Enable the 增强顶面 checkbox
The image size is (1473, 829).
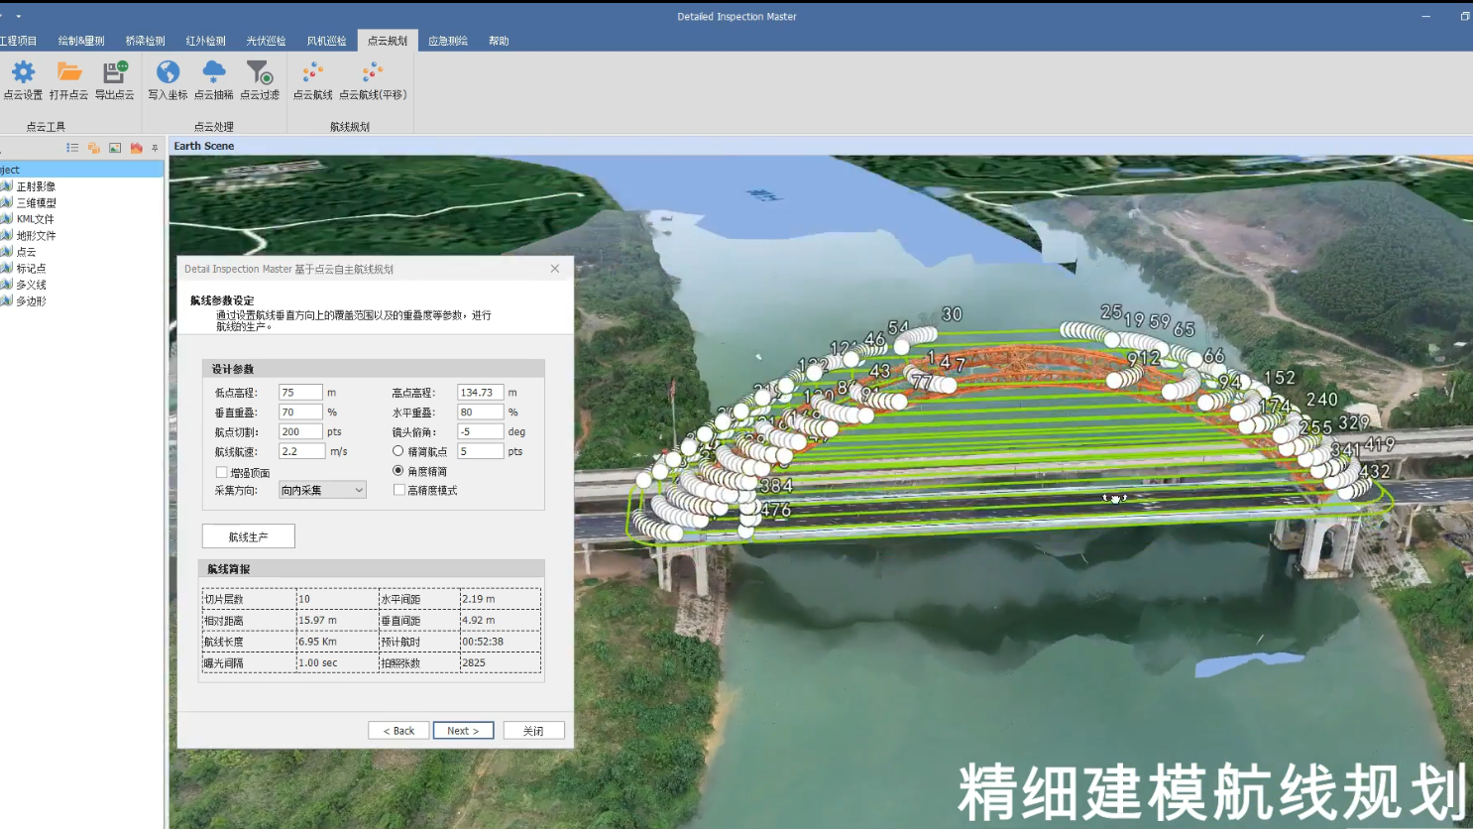click(x=222, y=471)
